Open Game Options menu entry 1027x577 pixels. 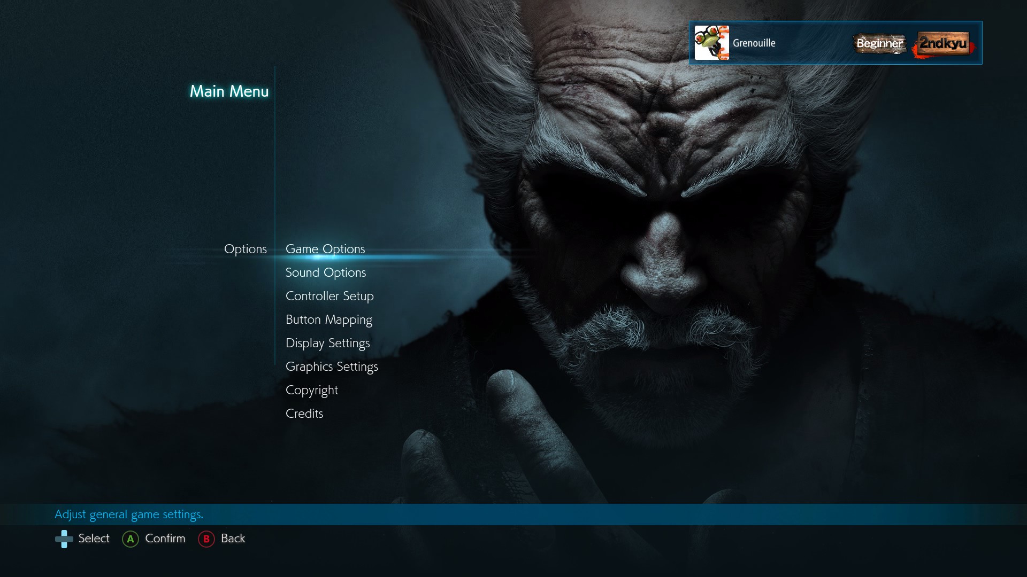coord(325,249)
